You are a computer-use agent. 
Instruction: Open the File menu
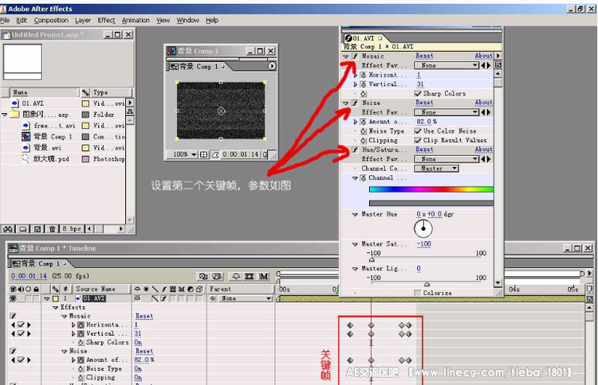5,20
